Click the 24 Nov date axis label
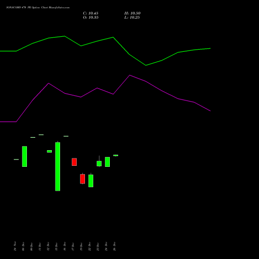 point(15,246)
